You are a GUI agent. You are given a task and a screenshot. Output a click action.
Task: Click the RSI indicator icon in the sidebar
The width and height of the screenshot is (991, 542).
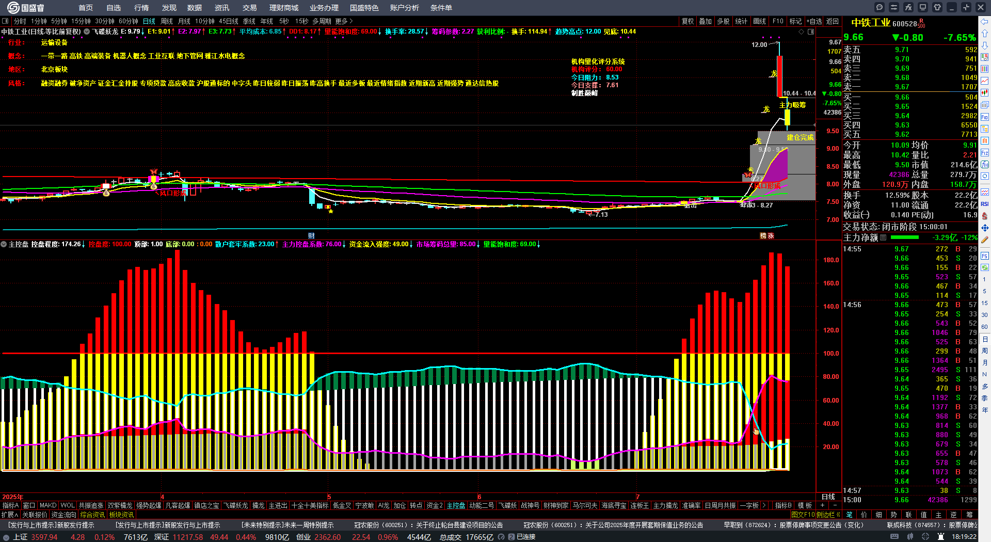coord(985,204)
